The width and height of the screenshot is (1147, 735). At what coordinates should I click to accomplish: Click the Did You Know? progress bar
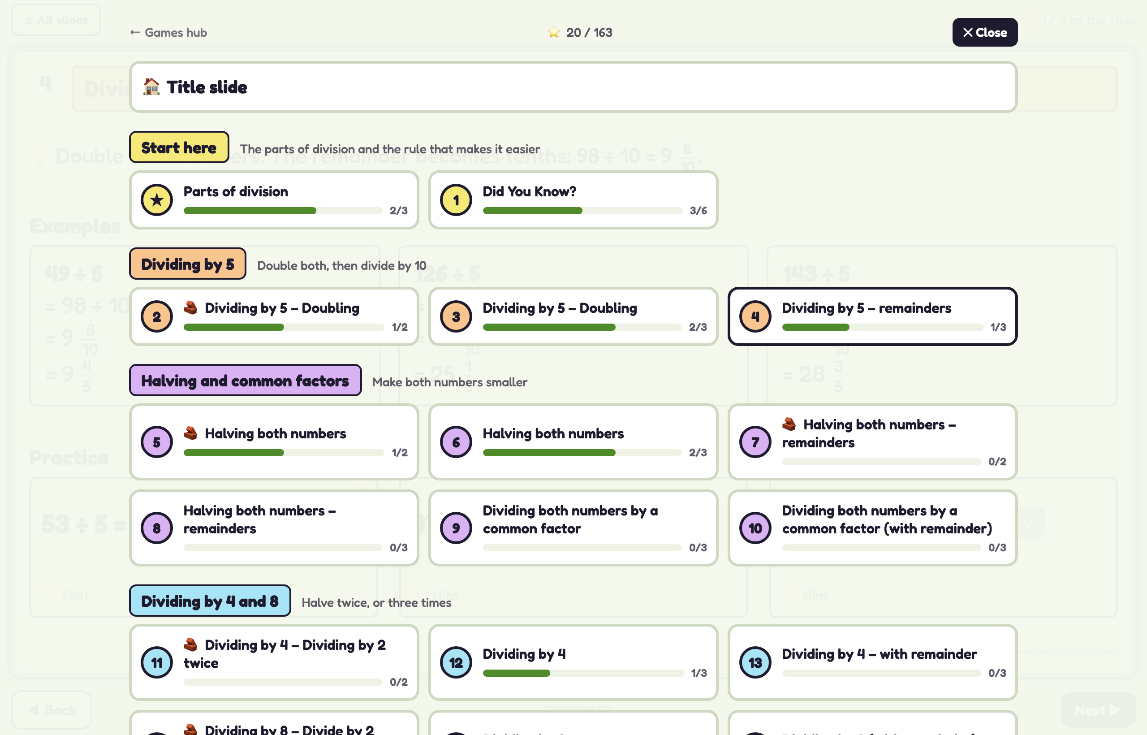(582, 211)
